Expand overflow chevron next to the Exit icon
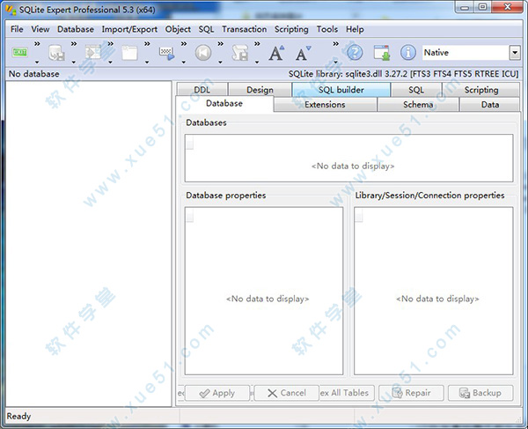The height and width of the screenshot is (429, 528). click(37, 44)
